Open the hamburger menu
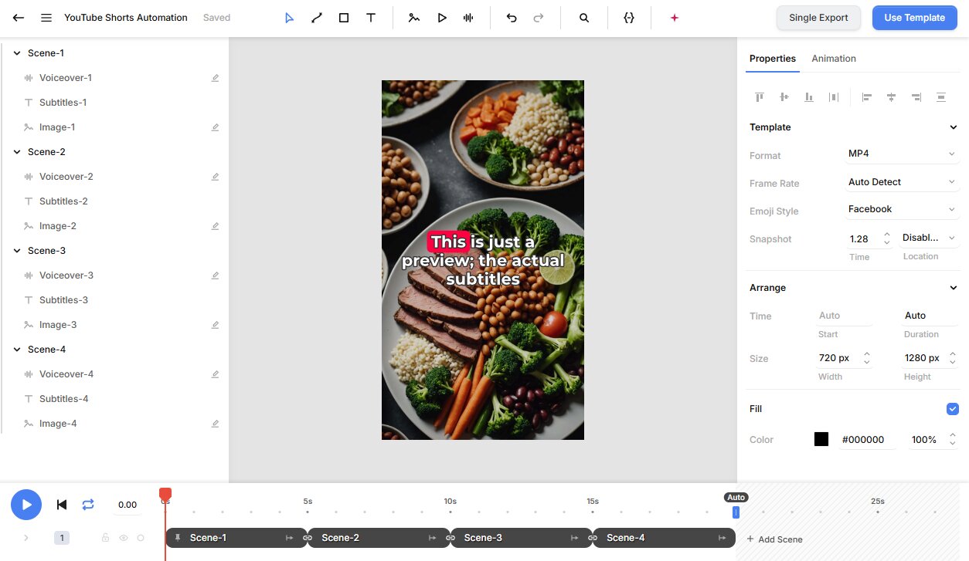Screen dimensions: 969x561 pos(46,18)
